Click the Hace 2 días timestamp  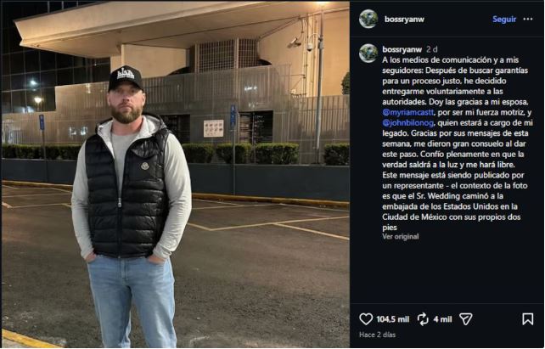tap(377, 335)
